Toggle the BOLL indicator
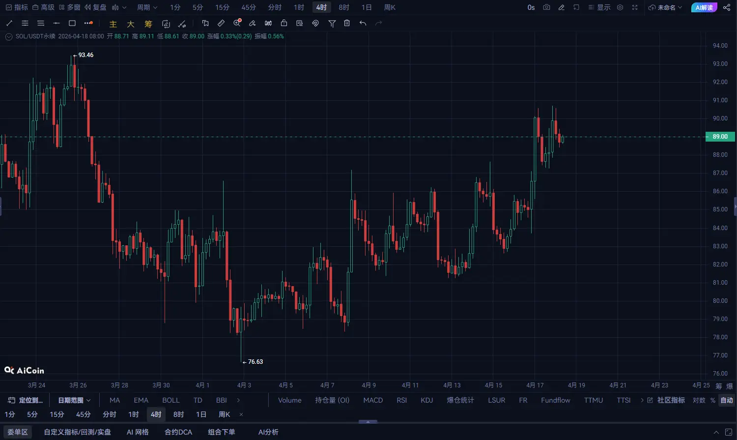 171,400
